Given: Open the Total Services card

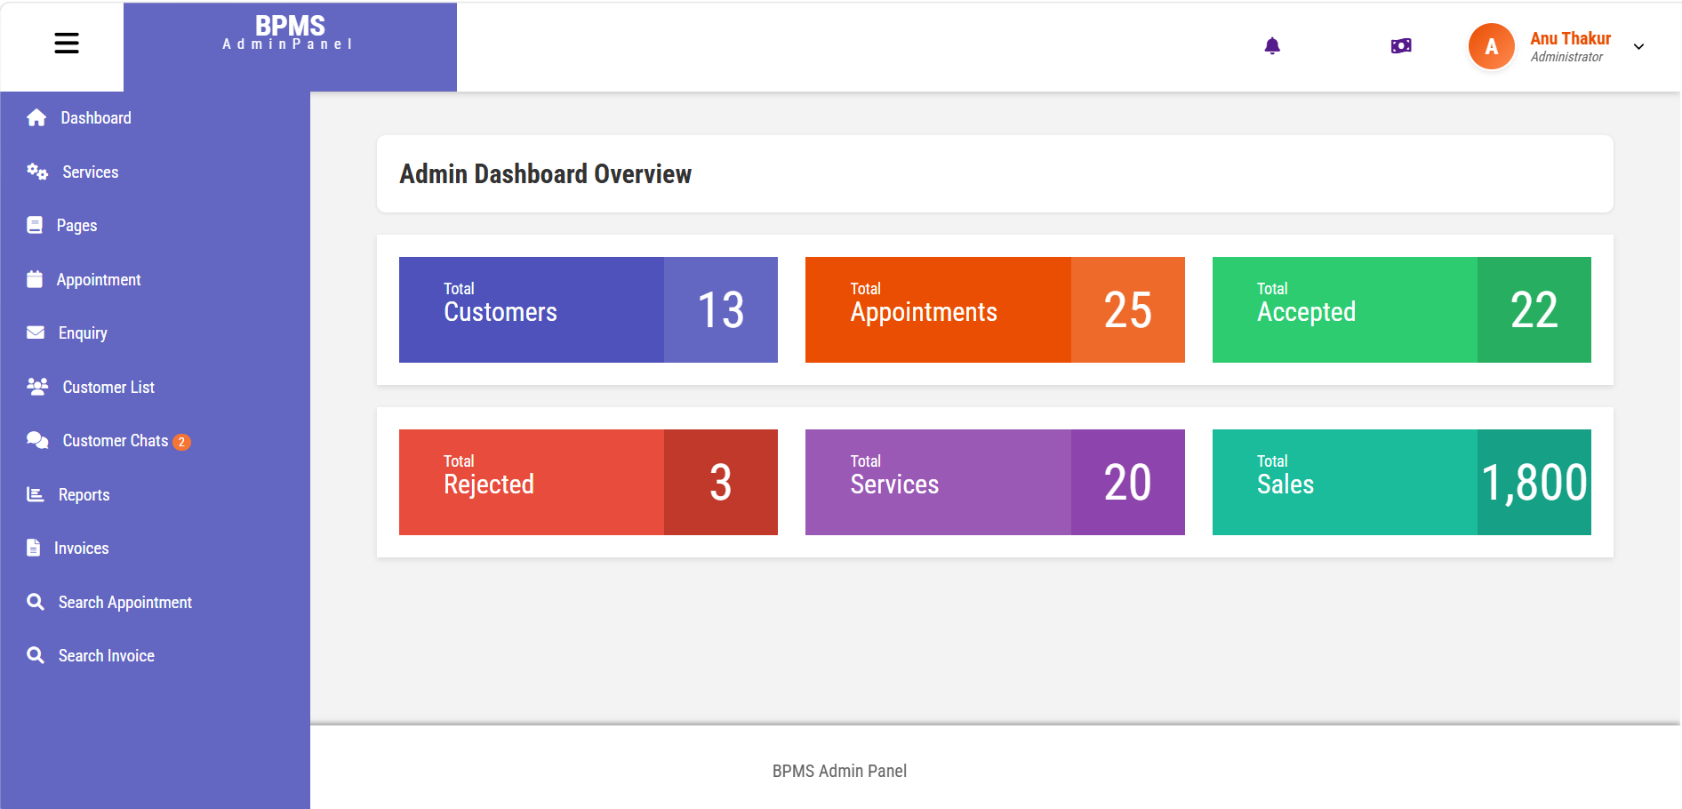Looking at the screenshot, I should tap(995, 482).
